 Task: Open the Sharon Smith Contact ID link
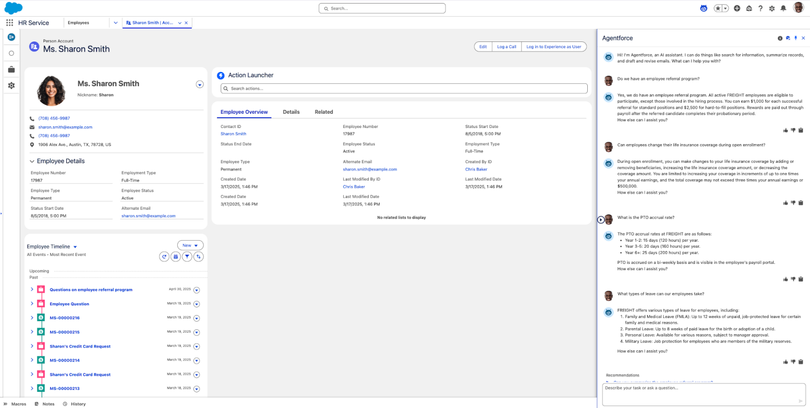233,134
